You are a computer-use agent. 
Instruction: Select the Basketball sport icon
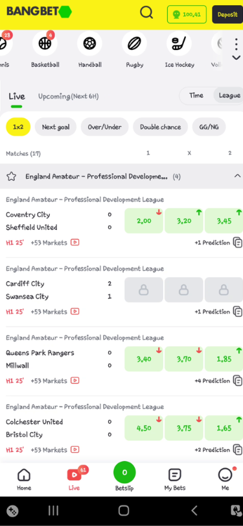[x=45, y=44]
